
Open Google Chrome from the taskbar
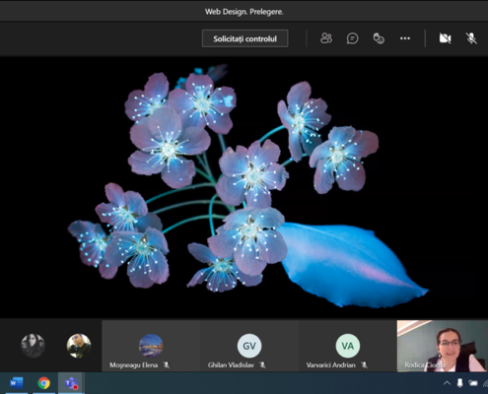43,383
